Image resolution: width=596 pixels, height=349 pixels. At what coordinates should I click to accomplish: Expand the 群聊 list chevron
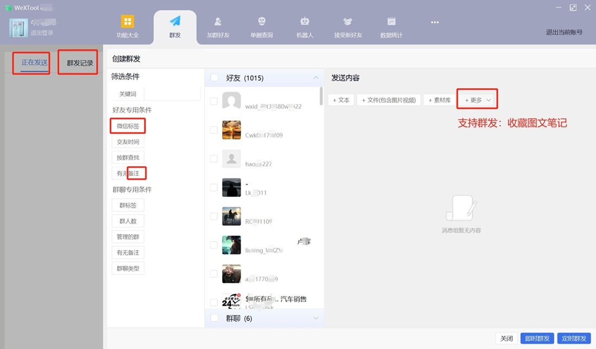click(316, 318)
